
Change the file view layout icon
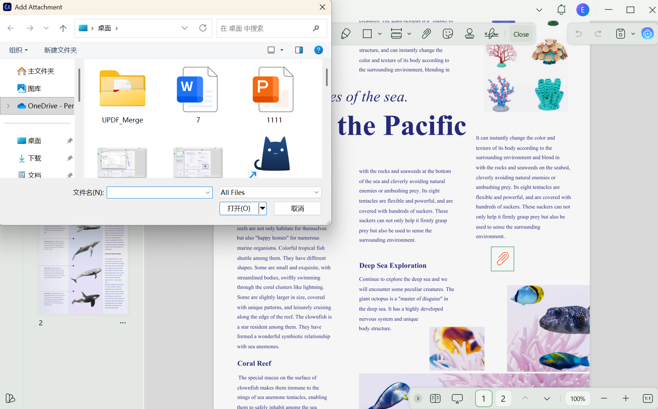tap(271, 50)
